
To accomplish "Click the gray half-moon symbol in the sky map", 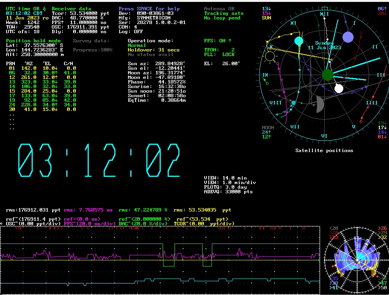I will (320, 104).
